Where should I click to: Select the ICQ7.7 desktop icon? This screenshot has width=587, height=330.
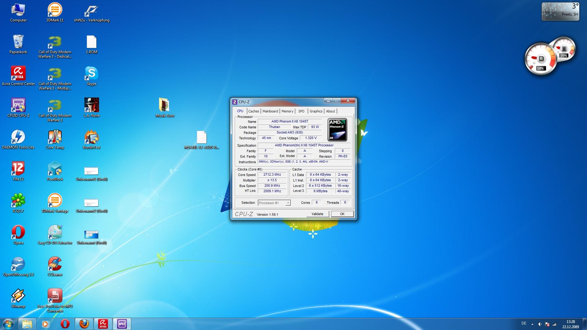pyautogui.click(x=18, y=203)
